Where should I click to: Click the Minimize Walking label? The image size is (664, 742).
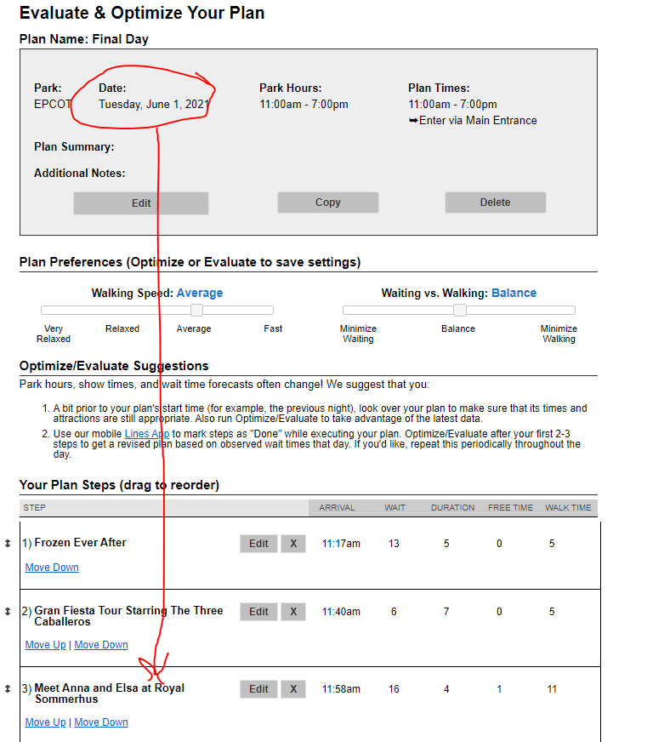point(559,334)
